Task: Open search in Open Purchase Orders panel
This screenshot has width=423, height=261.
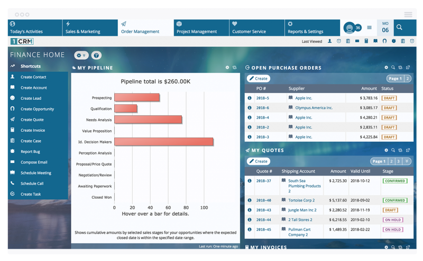Action: [393, 67]
